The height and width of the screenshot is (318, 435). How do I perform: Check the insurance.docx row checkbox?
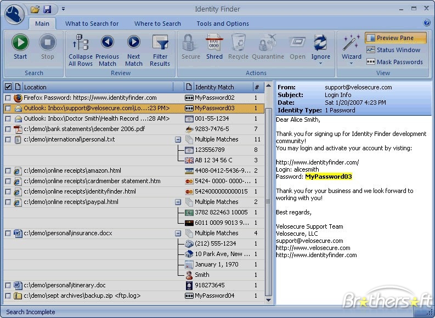point(8,233)
